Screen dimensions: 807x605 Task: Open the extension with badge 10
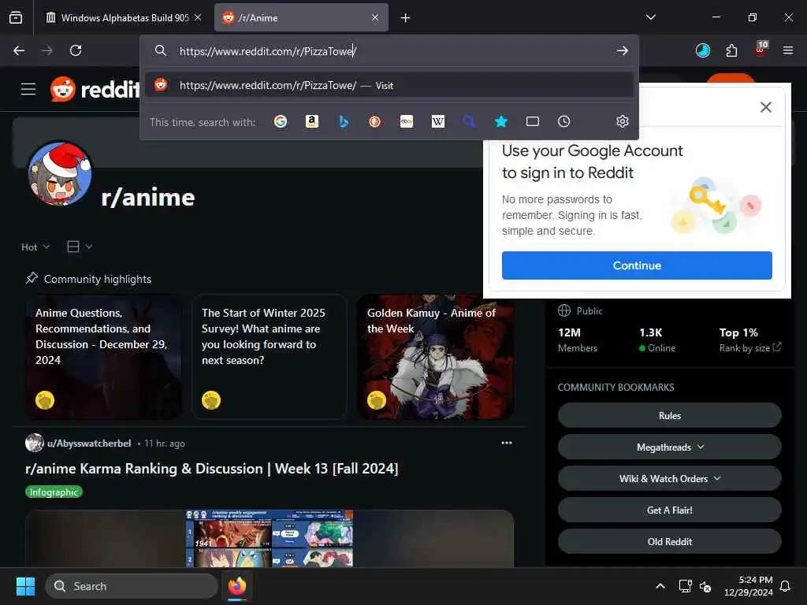pyautogui.click(x=761, y=50)
